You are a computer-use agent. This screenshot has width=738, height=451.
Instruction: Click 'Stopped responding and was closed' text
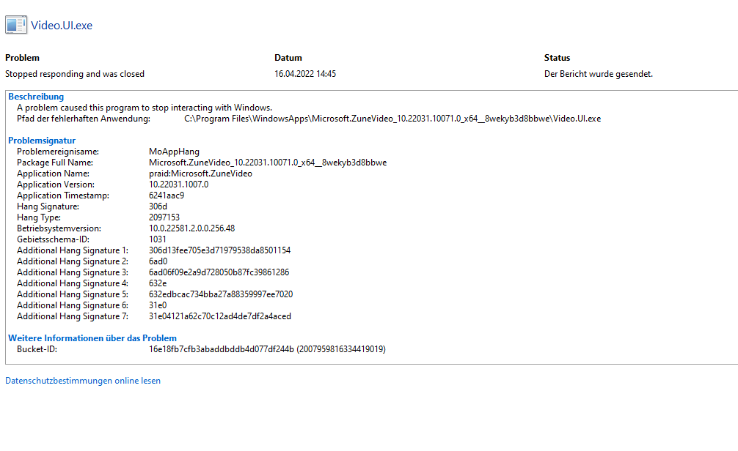click(x=75, y=74)
